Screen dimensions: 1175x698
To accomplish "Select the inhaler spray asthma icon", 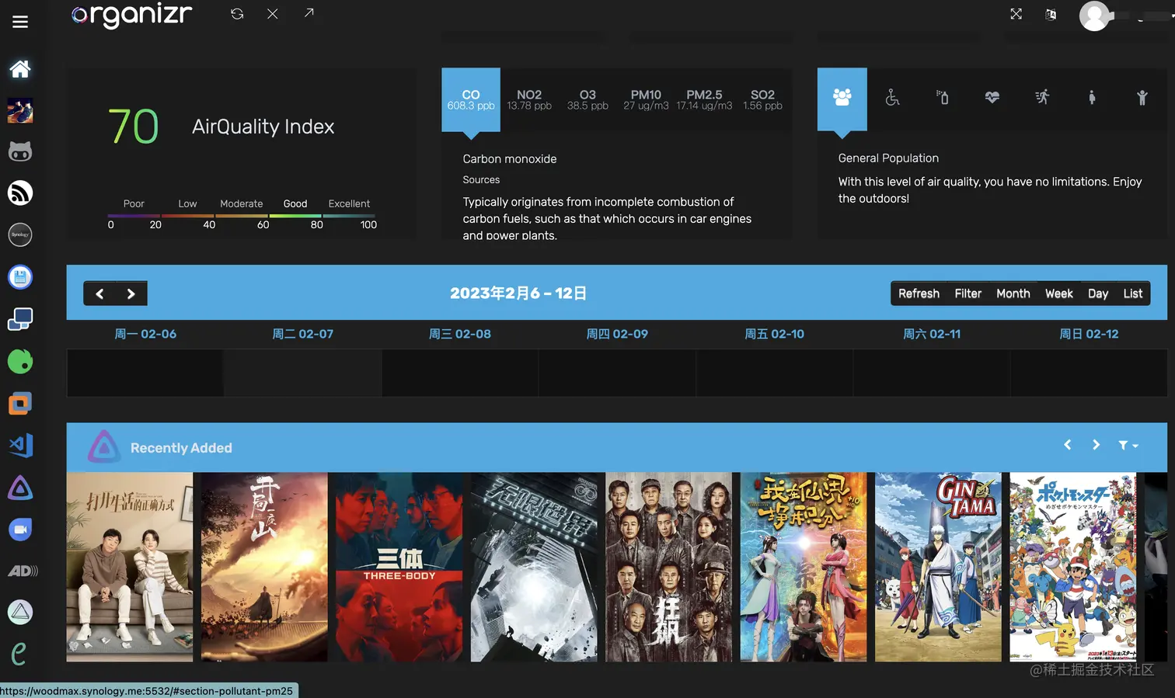I will click(942, 98).
